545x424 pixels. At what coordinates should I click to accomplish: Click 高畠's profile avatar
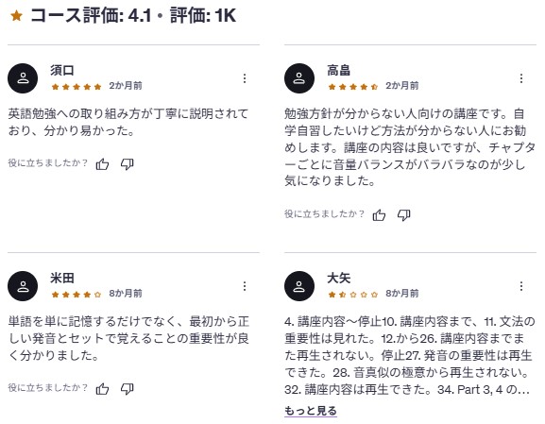click(299, 78)
